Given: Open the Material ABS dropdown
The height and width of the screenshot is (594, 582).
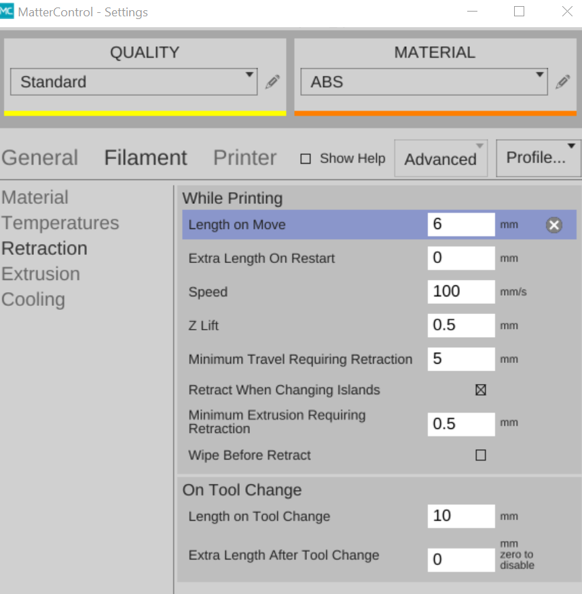Looking at the screenshot, I should pos(424,82).
